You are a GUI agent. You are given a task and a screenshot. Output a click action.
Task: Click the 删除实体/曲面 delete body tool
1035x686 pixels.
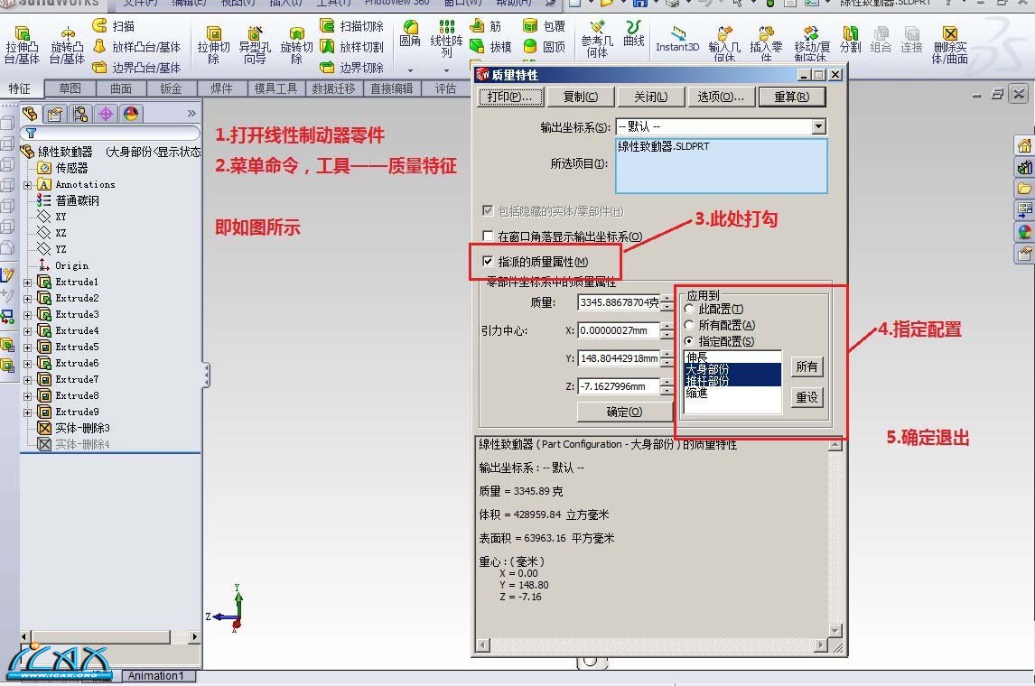tap(950, 45)
